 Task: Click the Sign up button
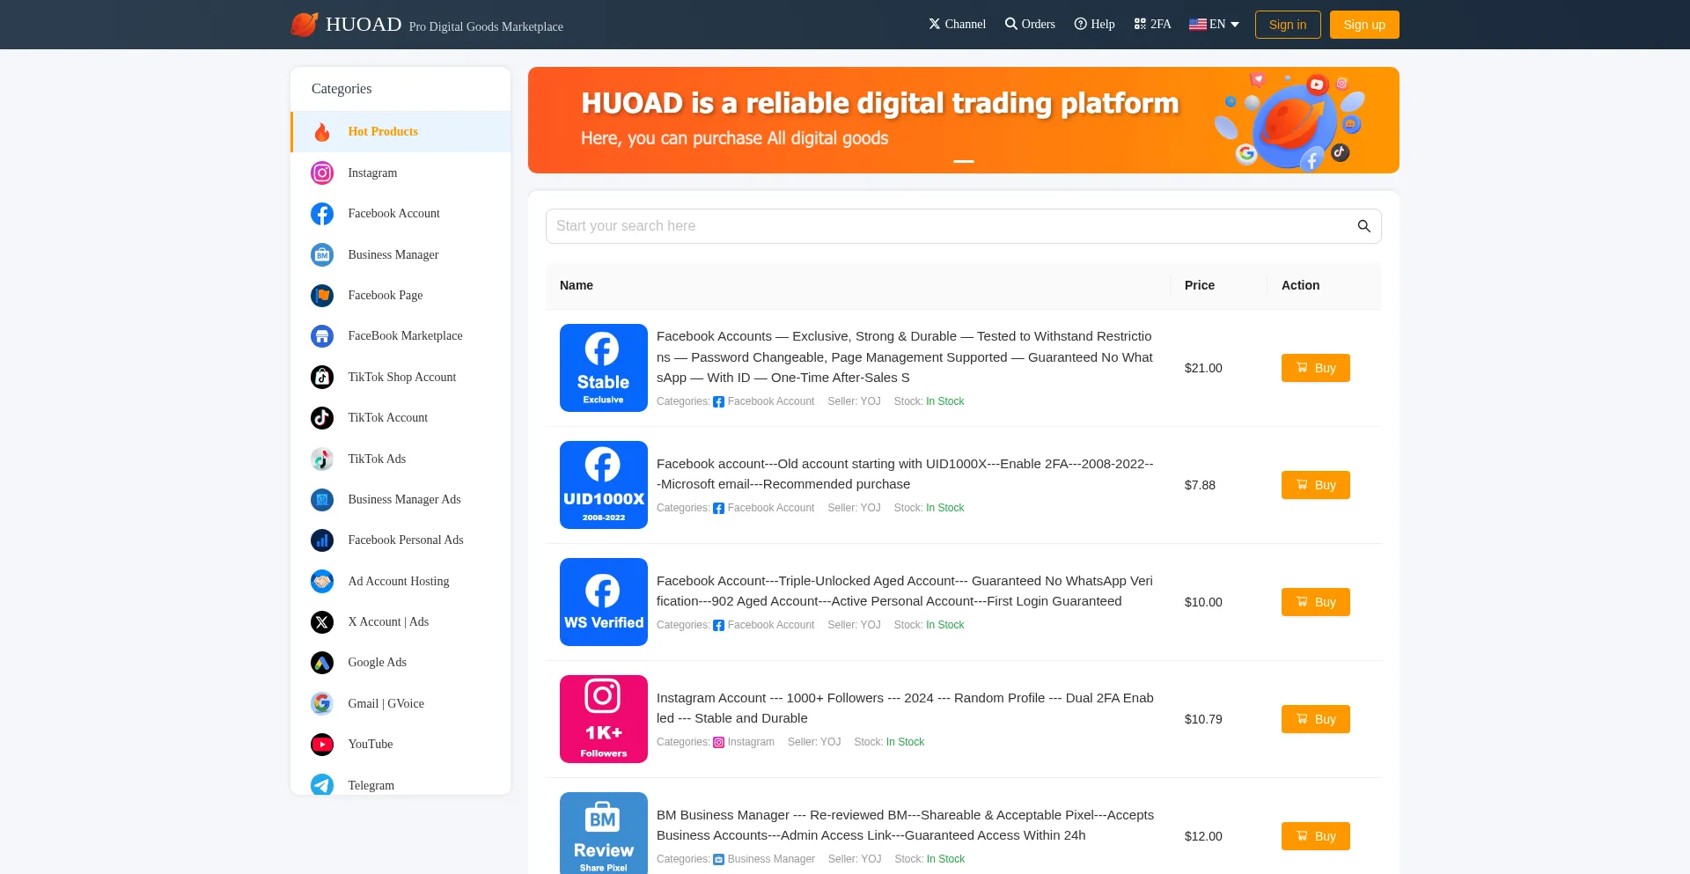pyautogui.click(x=1363, y=25)
